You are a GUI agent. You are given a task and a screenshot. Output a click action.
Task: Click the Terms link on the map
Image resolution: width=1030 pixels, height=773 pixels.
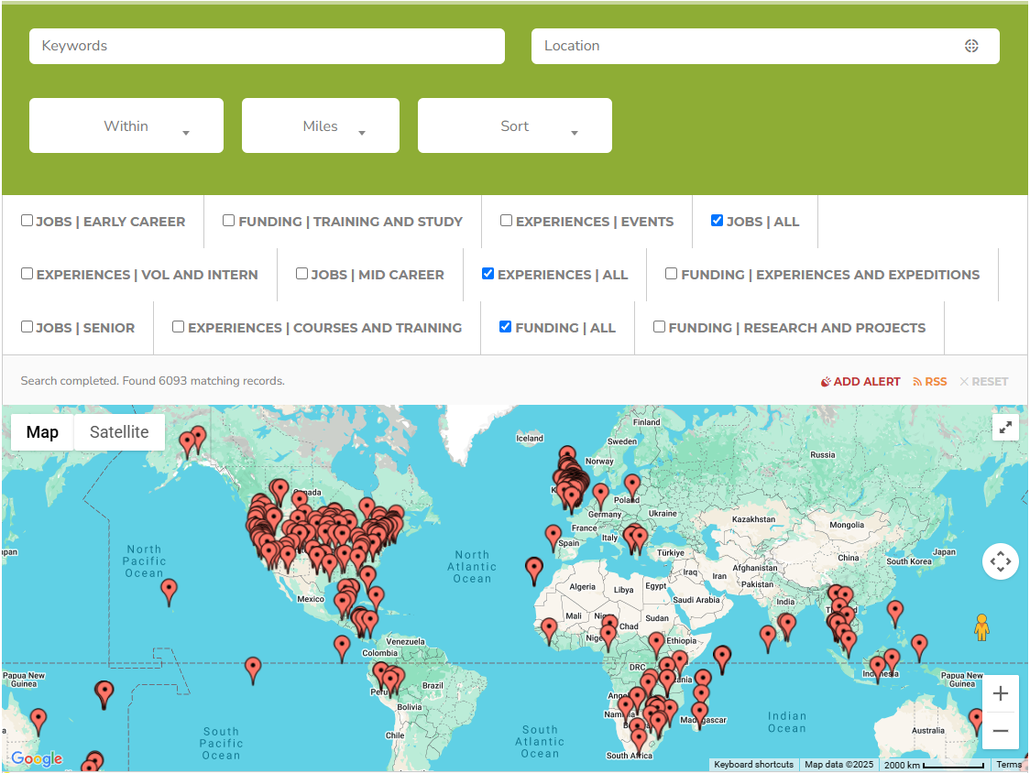click(1009, 765)
